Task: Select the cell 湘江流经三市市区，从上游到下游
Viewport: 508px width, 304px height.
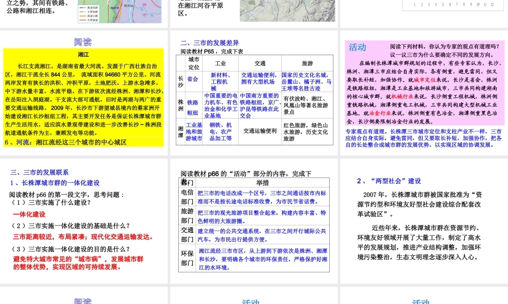Action: [x=263, y=259]
